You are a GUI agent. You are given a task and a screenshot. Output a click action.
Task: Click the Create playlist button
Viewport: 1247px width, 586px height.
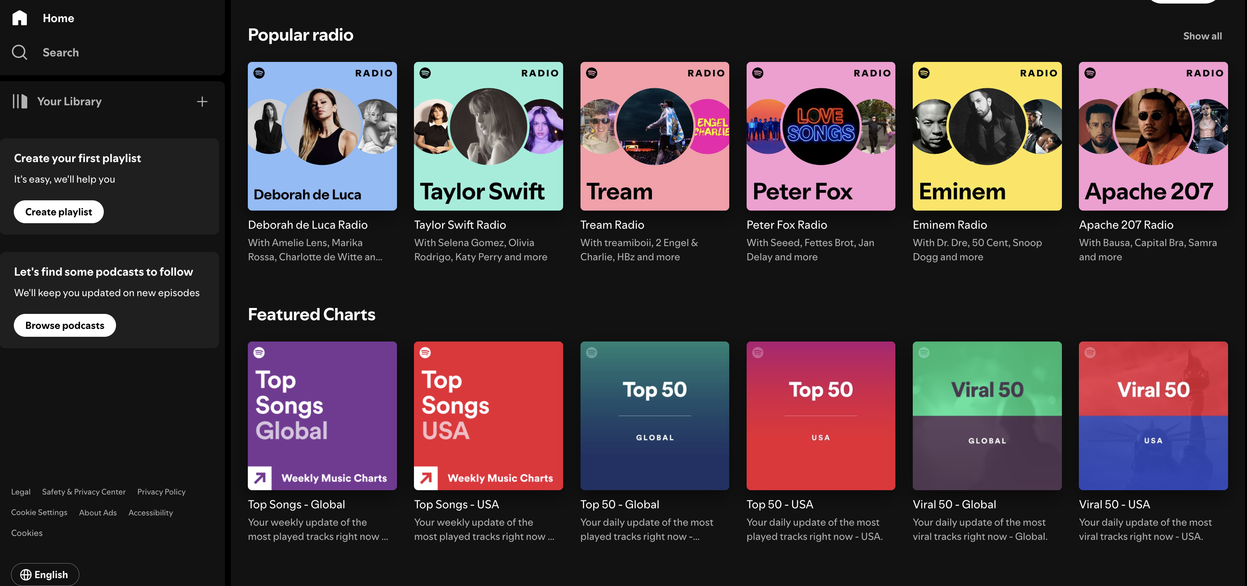click(58, 212)
